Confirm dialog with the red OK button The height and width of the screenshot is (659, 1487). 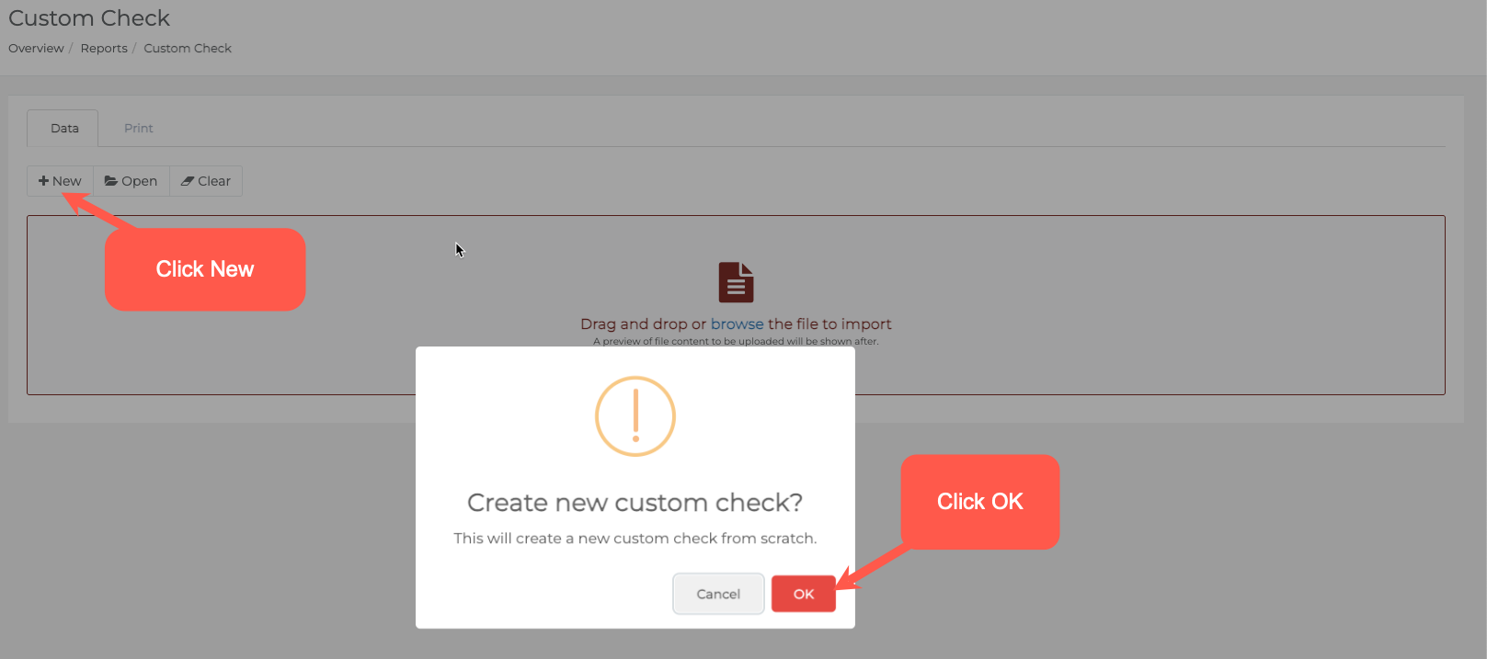(x=804, y=594)
